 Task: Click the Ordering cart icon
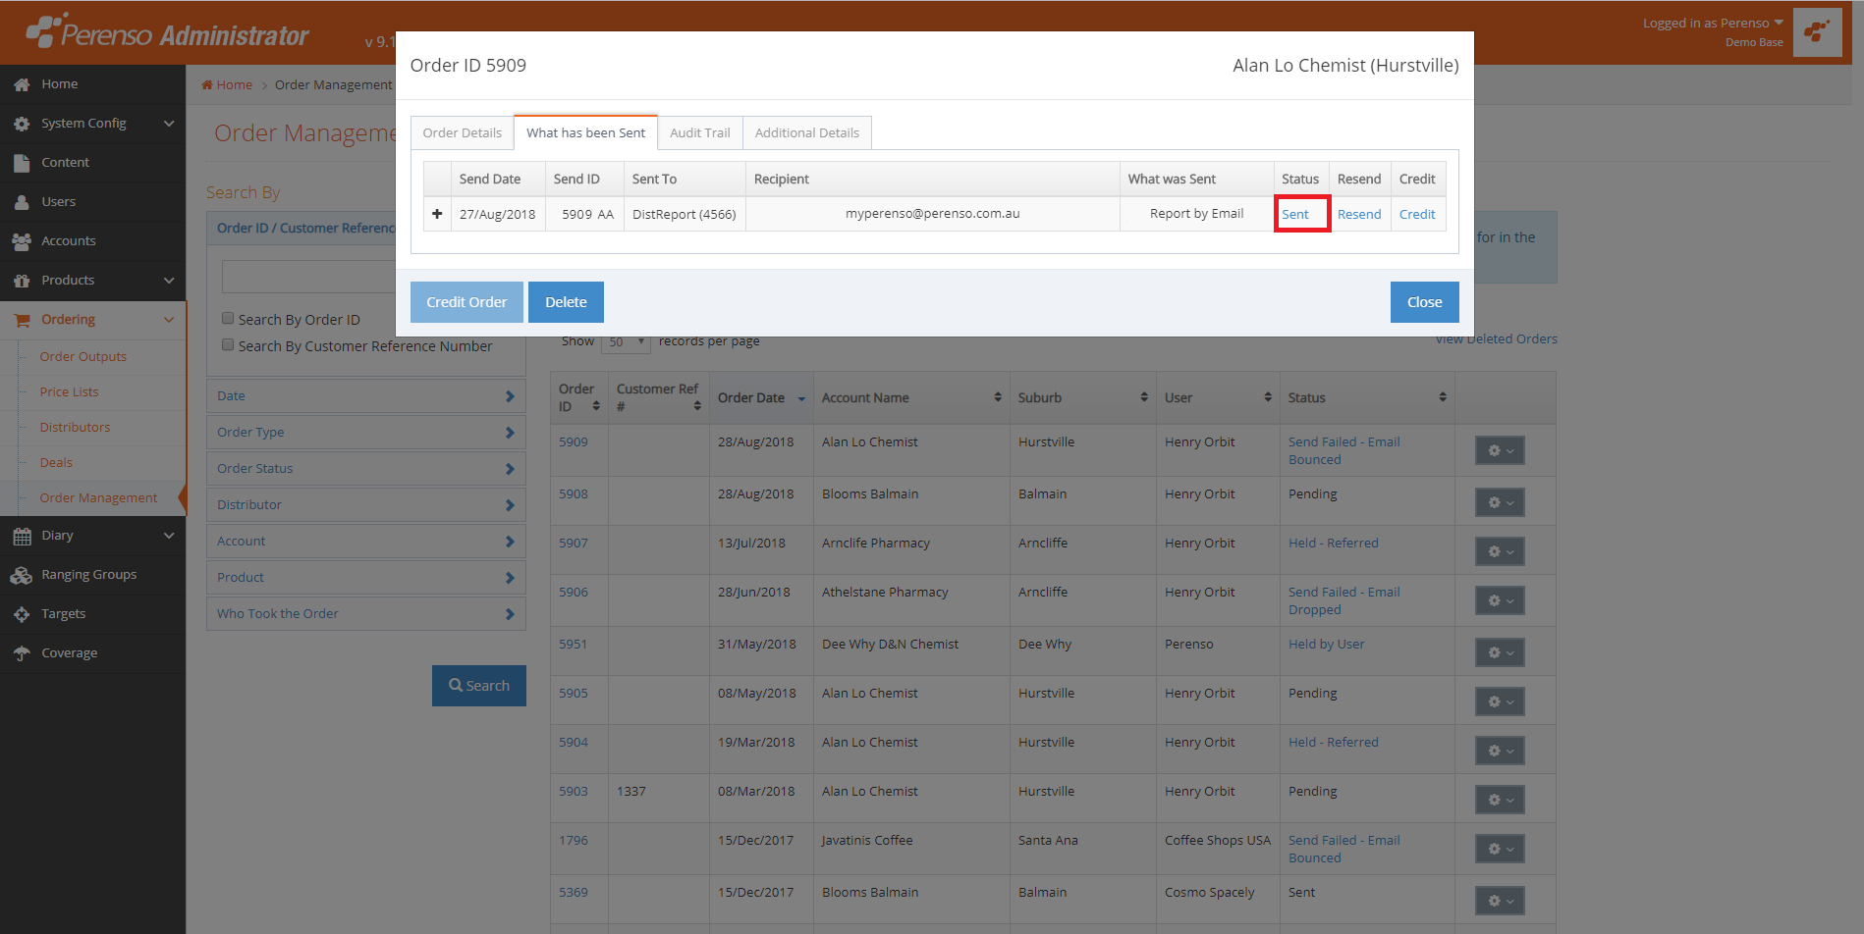(22, 320)
